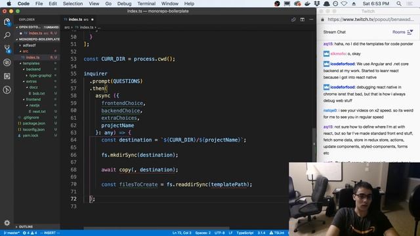This screenshot has width=420, height=236.
Task: Click the split editor icon
Action: tap(302, 20)
